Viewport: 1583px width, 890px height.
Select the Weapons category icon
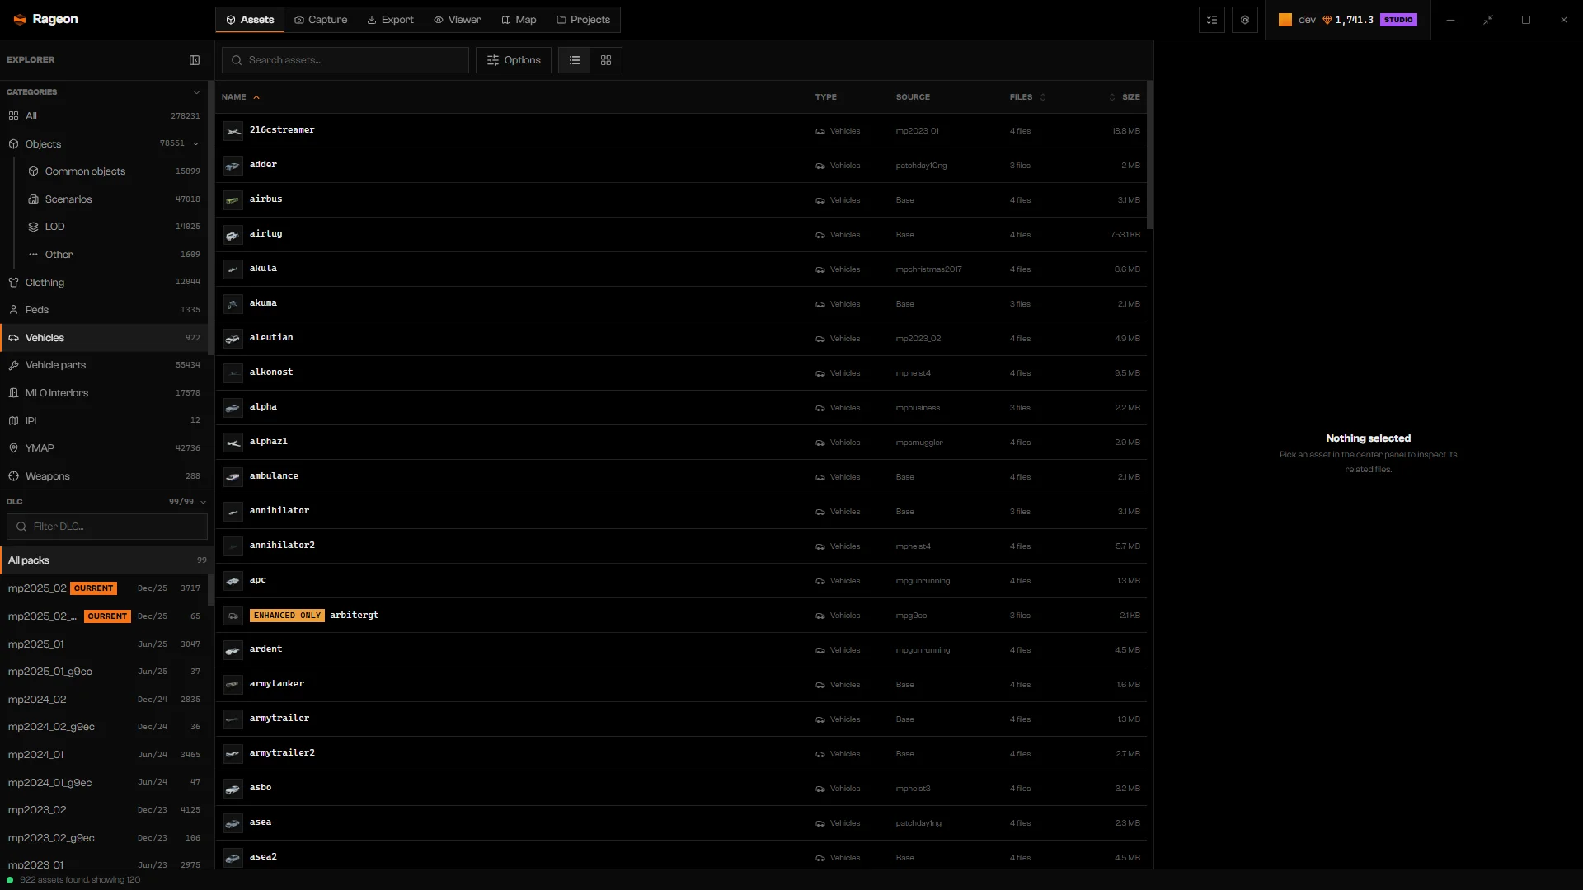click(14, 476)
